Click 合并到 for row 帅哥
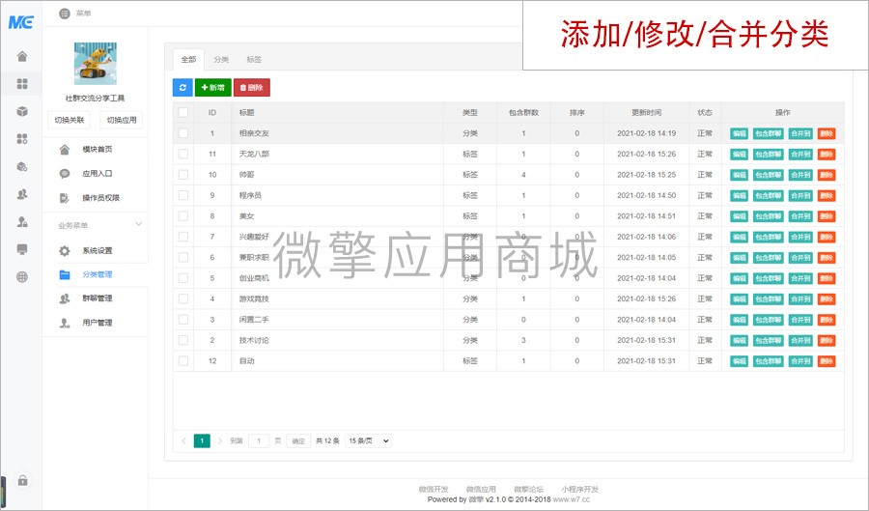 point(800,175)
